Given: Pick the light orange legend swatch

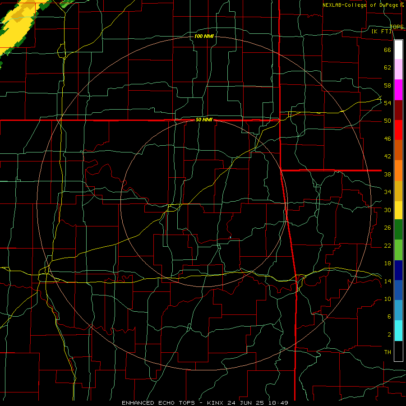Looking at the screenshot, I should pos(398,171).
